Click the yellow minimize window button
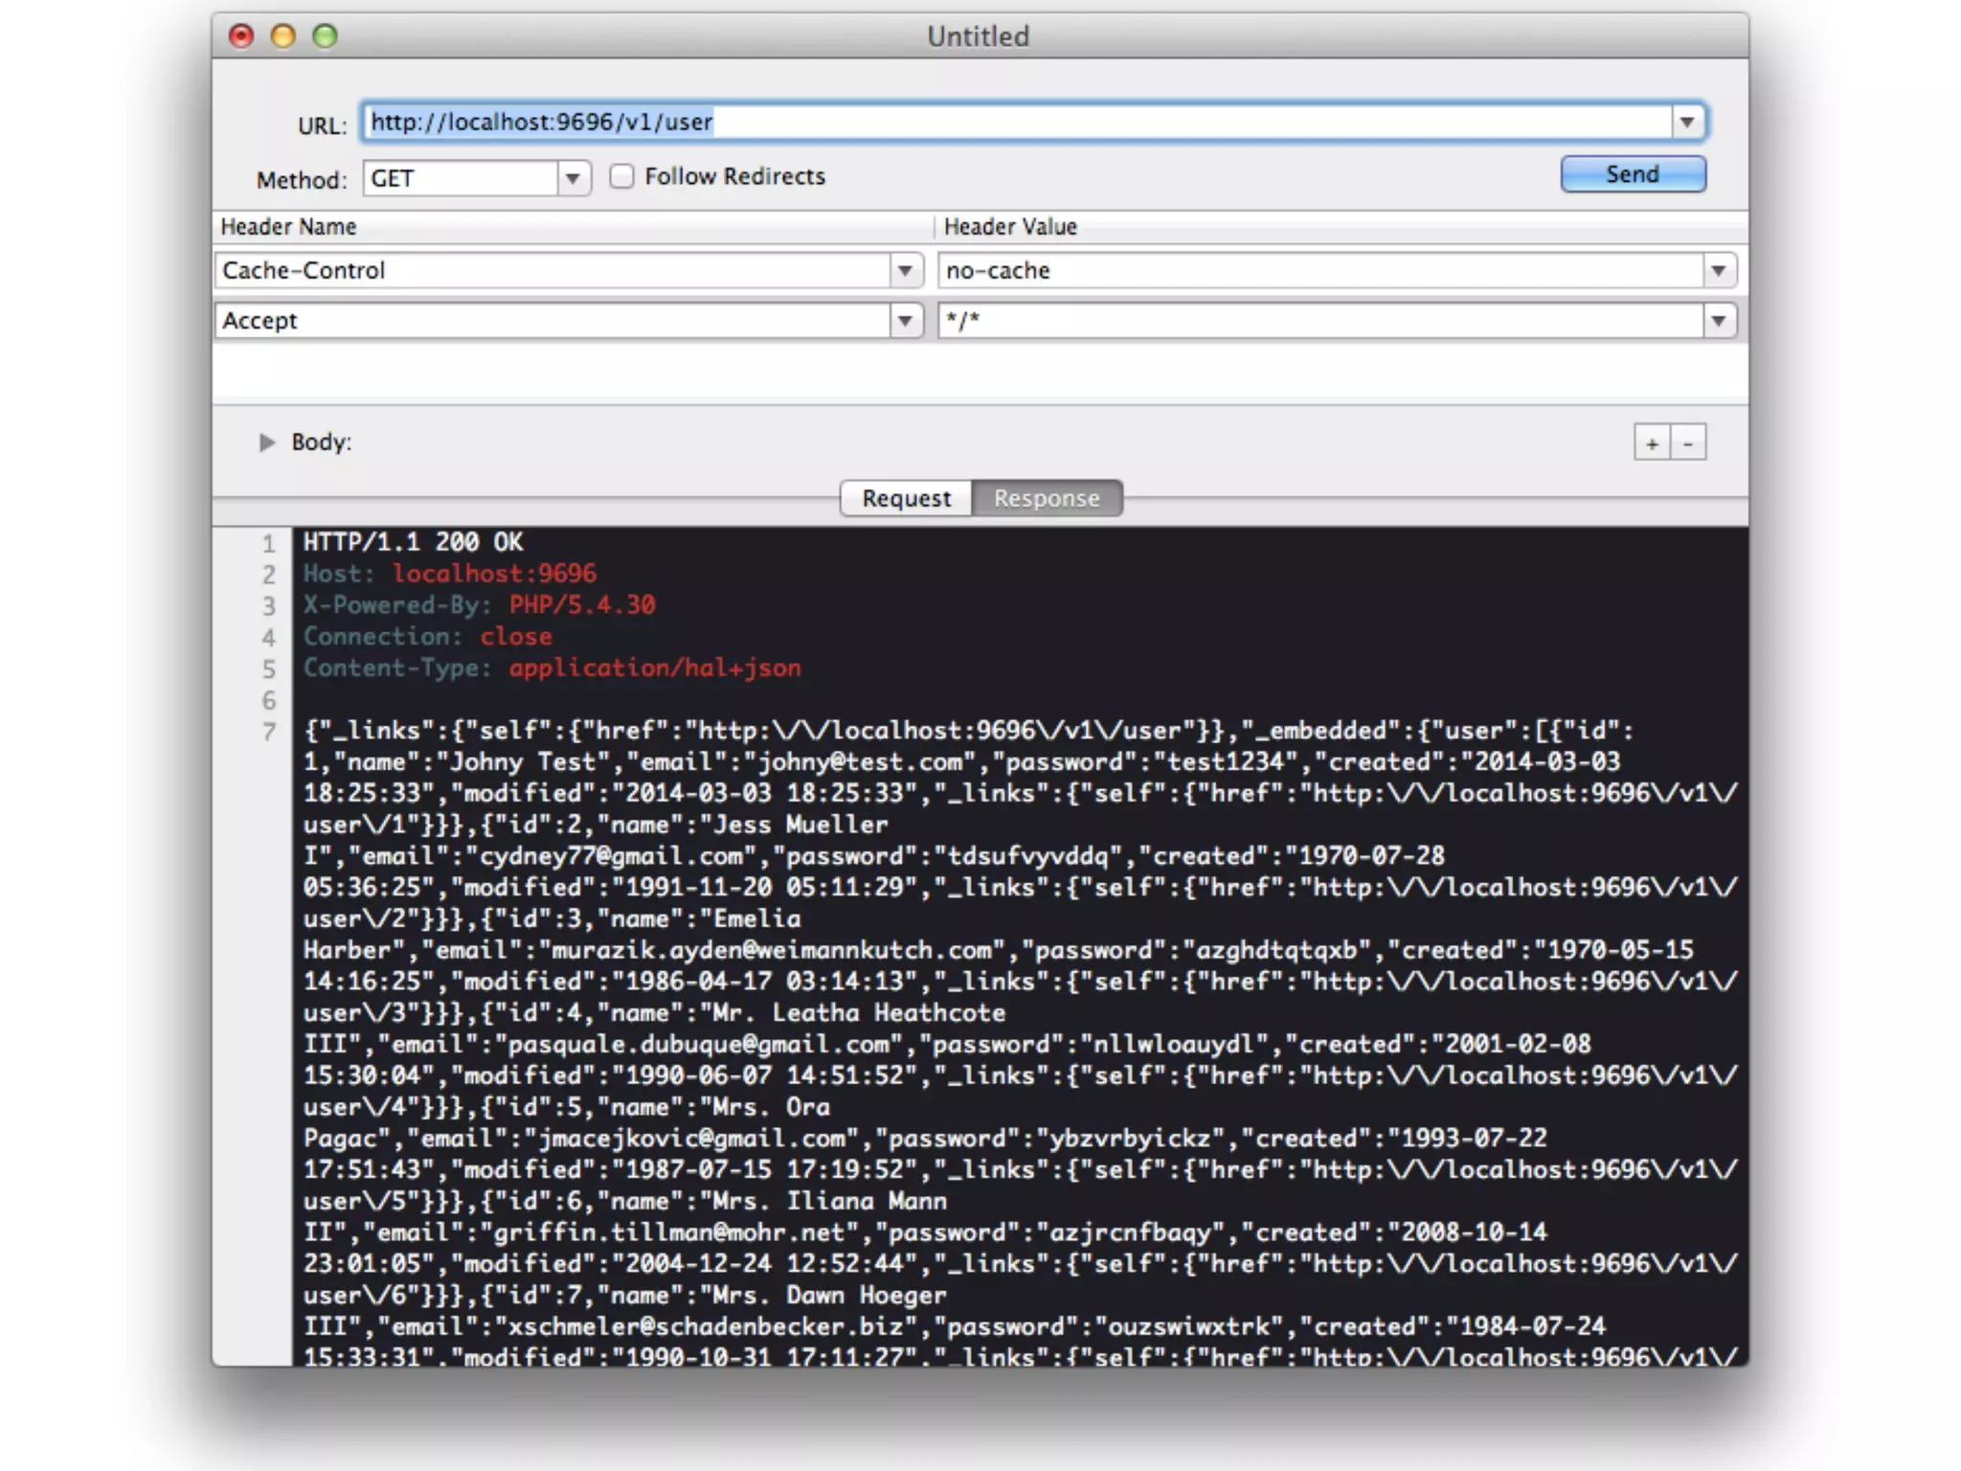Screen dimensions: 1961x1471 coord(283,36)
